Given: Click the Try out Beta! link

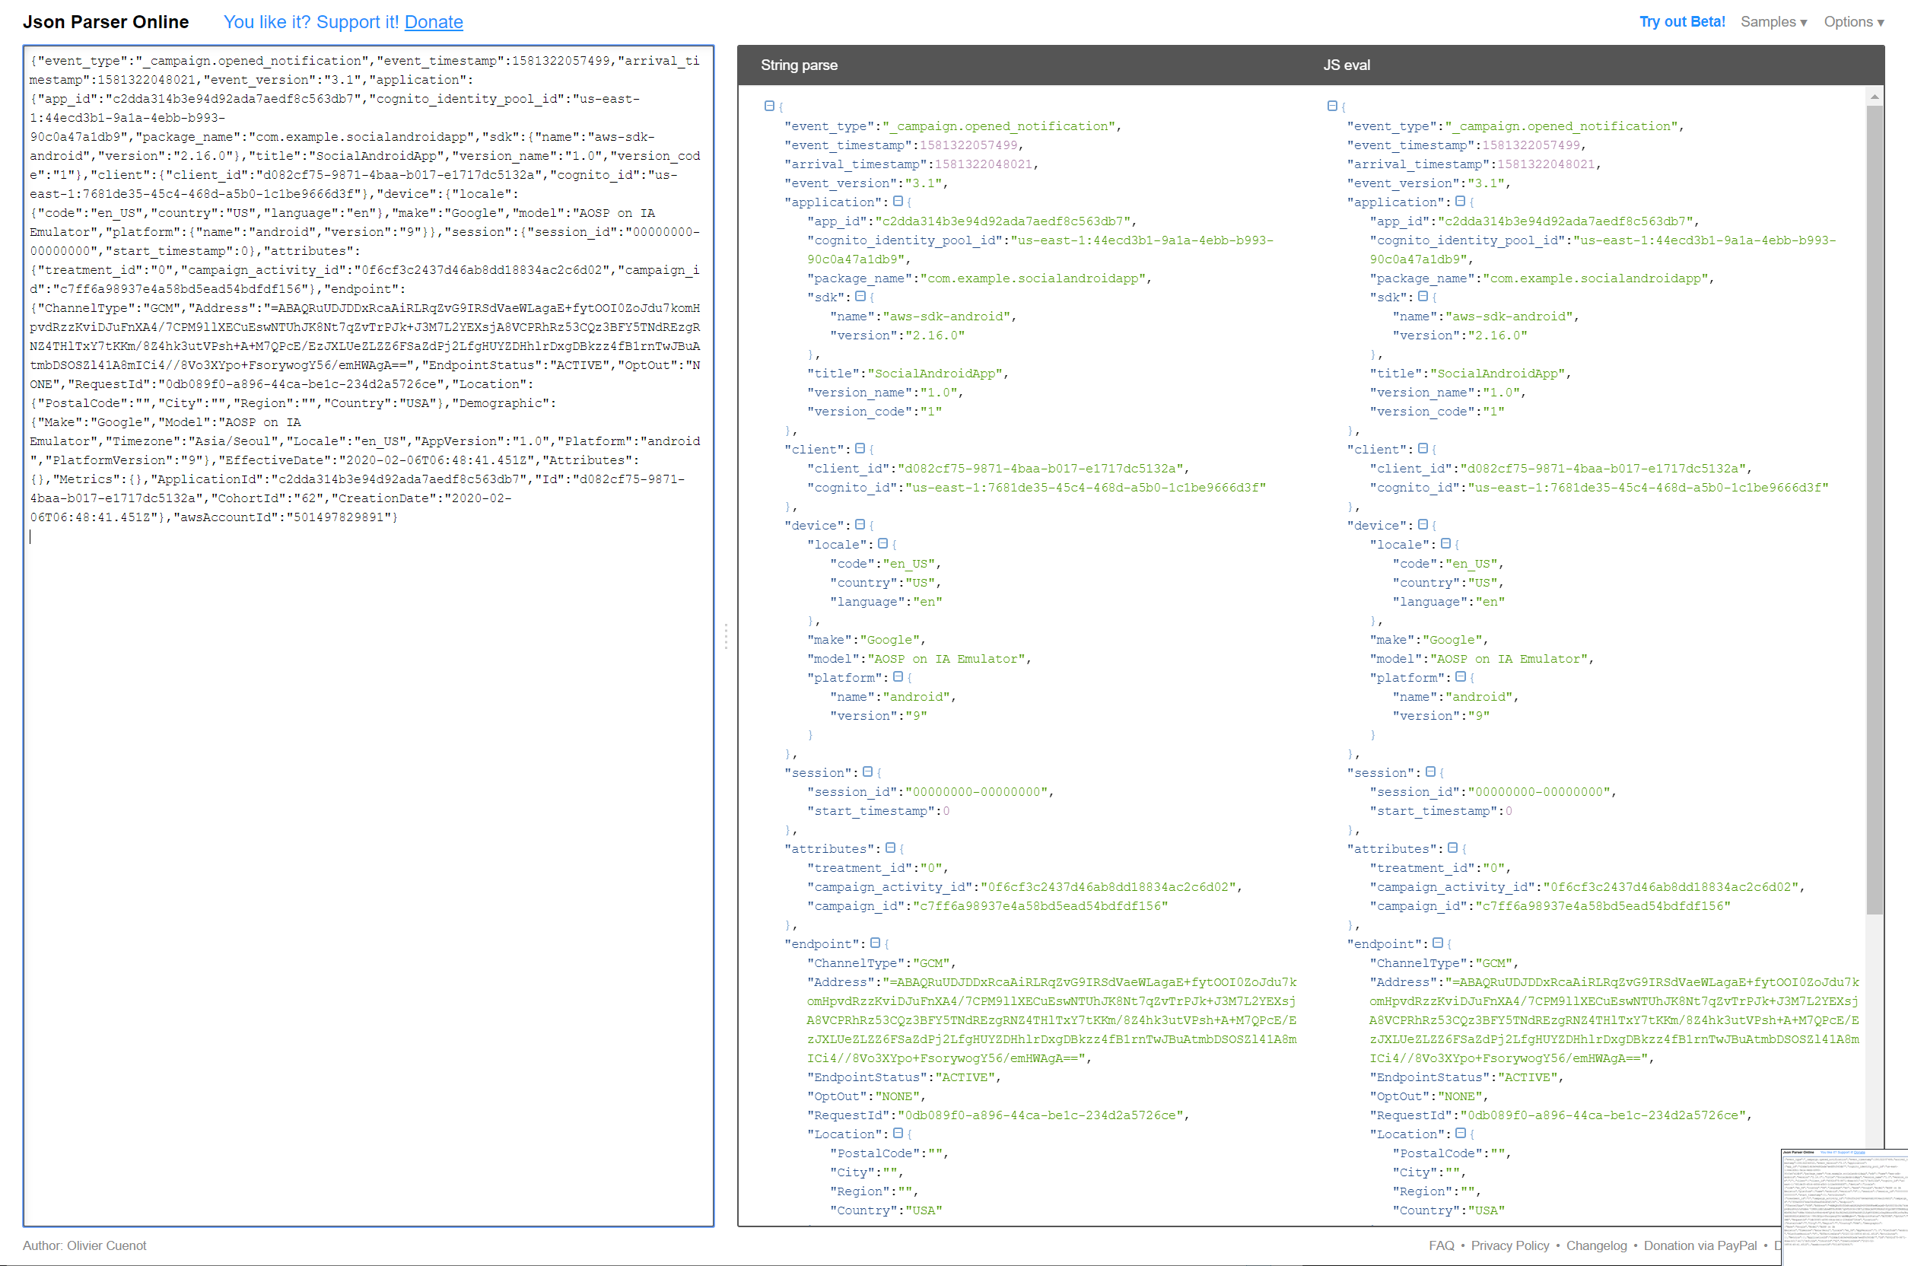Looking at the screenshot, I should (x=1681, y=22).
